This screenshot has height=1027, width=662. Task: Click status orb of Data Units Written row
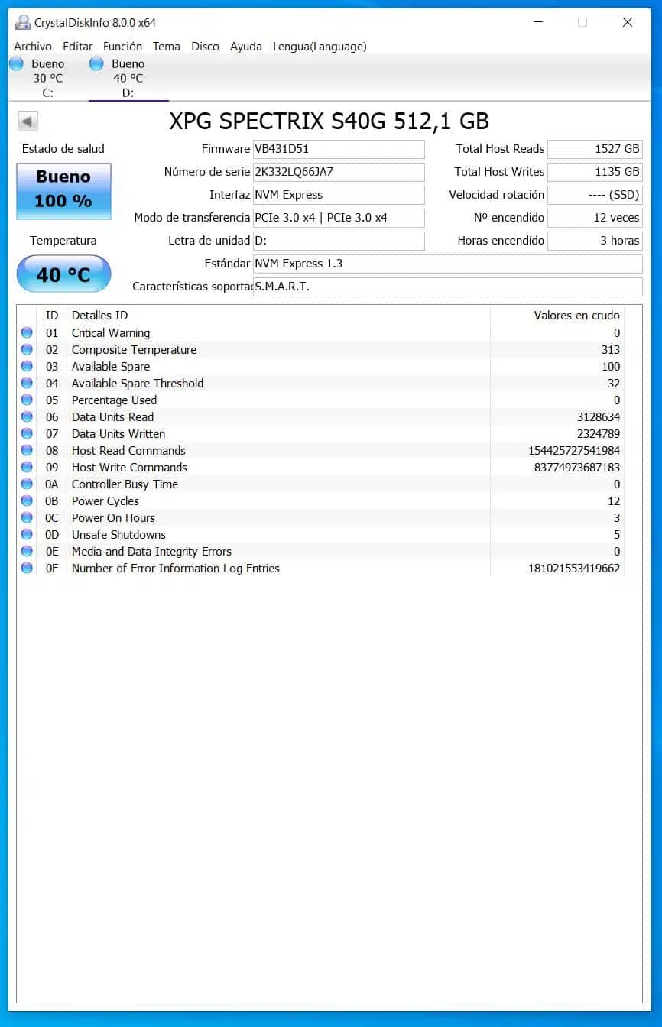(27, 433)
